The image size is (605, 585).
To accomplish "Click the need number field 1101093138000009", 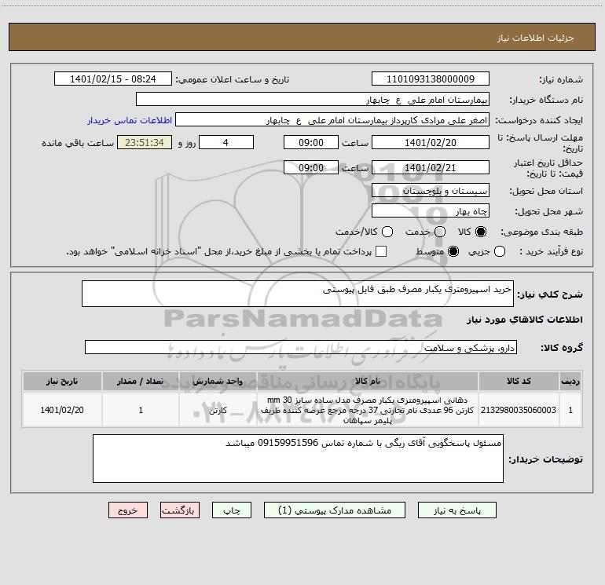I will click(x=431, y=79).
